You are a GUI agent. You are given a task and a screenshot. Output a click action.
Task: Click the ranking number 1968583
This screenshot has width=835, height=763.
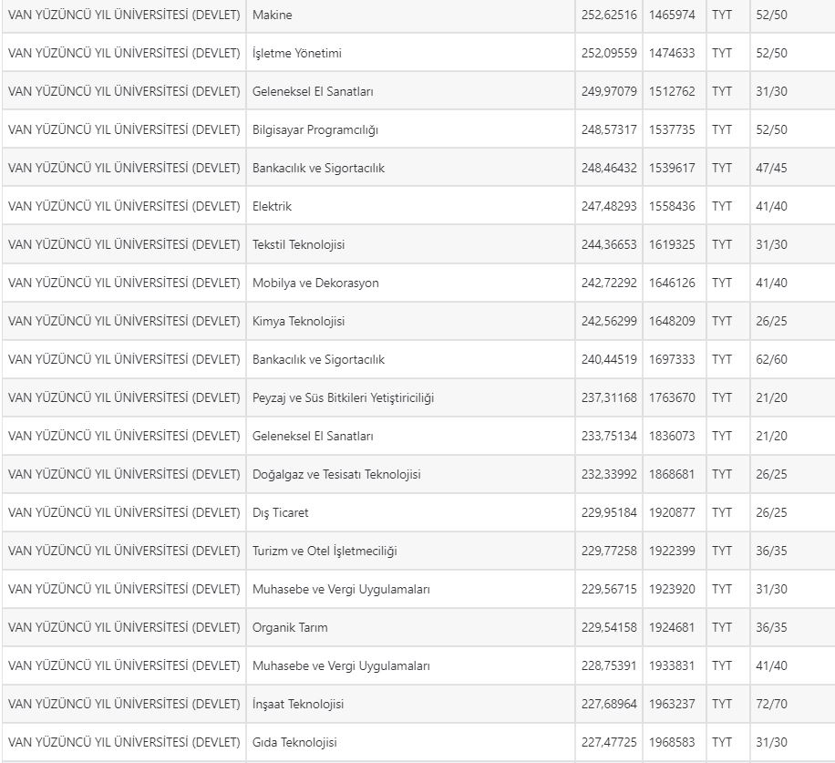point(672,742)
